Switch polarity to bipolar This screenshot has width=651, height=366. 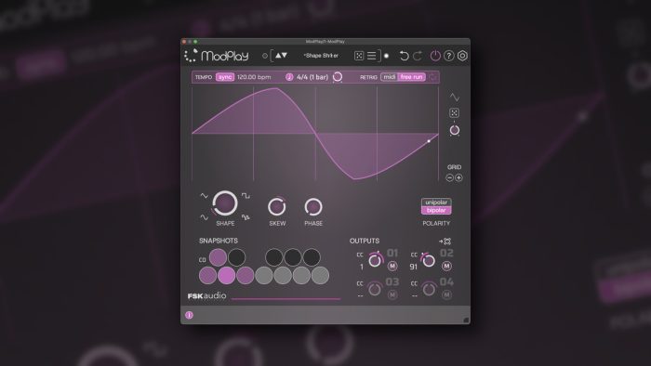pyautogui.click(x=436, y=210)
